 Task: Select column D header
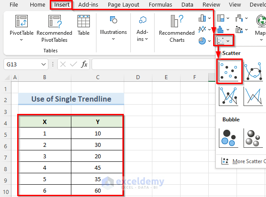tap(138, 77)
